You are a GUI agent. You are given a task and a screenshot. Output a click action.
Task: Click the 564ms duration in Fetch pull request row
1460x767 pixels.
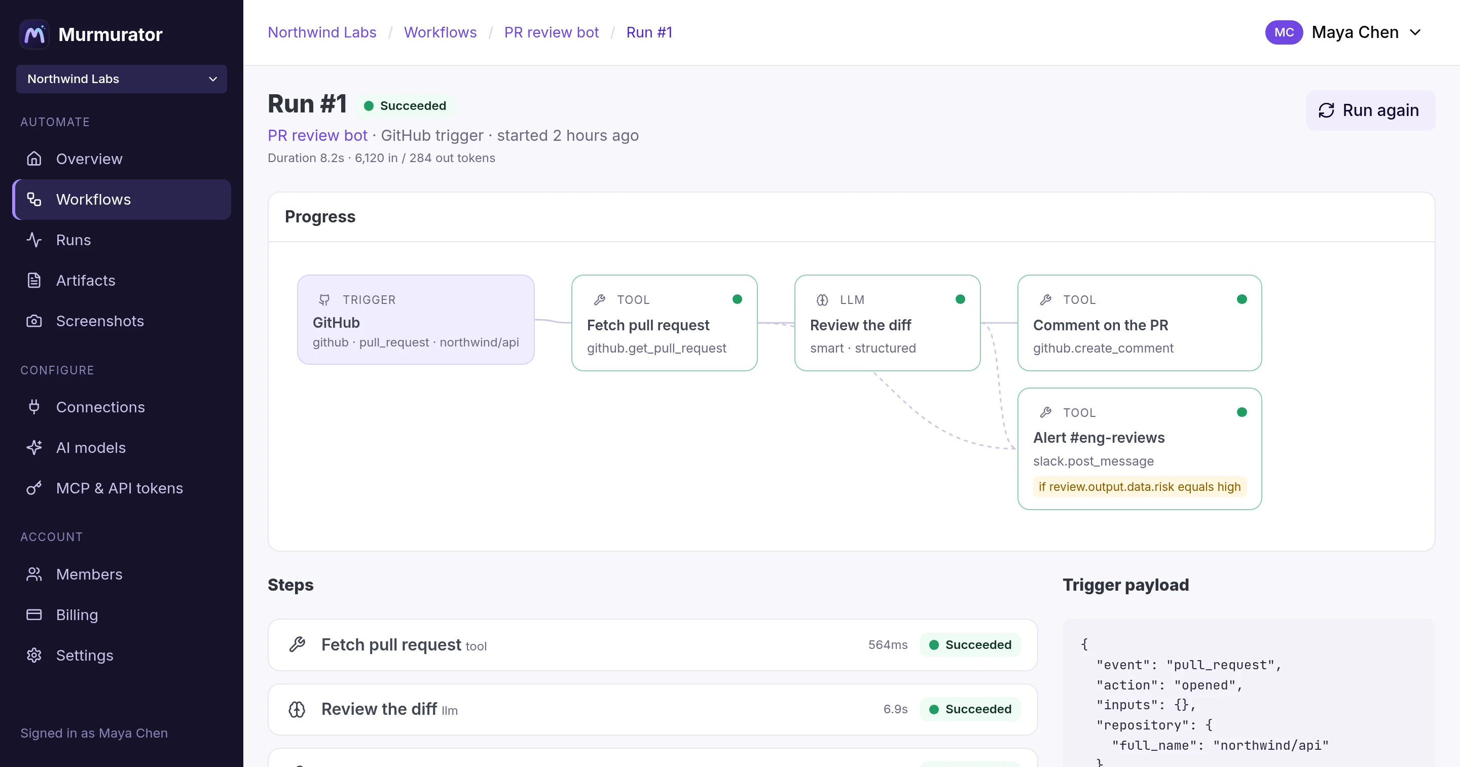(888, 644)
